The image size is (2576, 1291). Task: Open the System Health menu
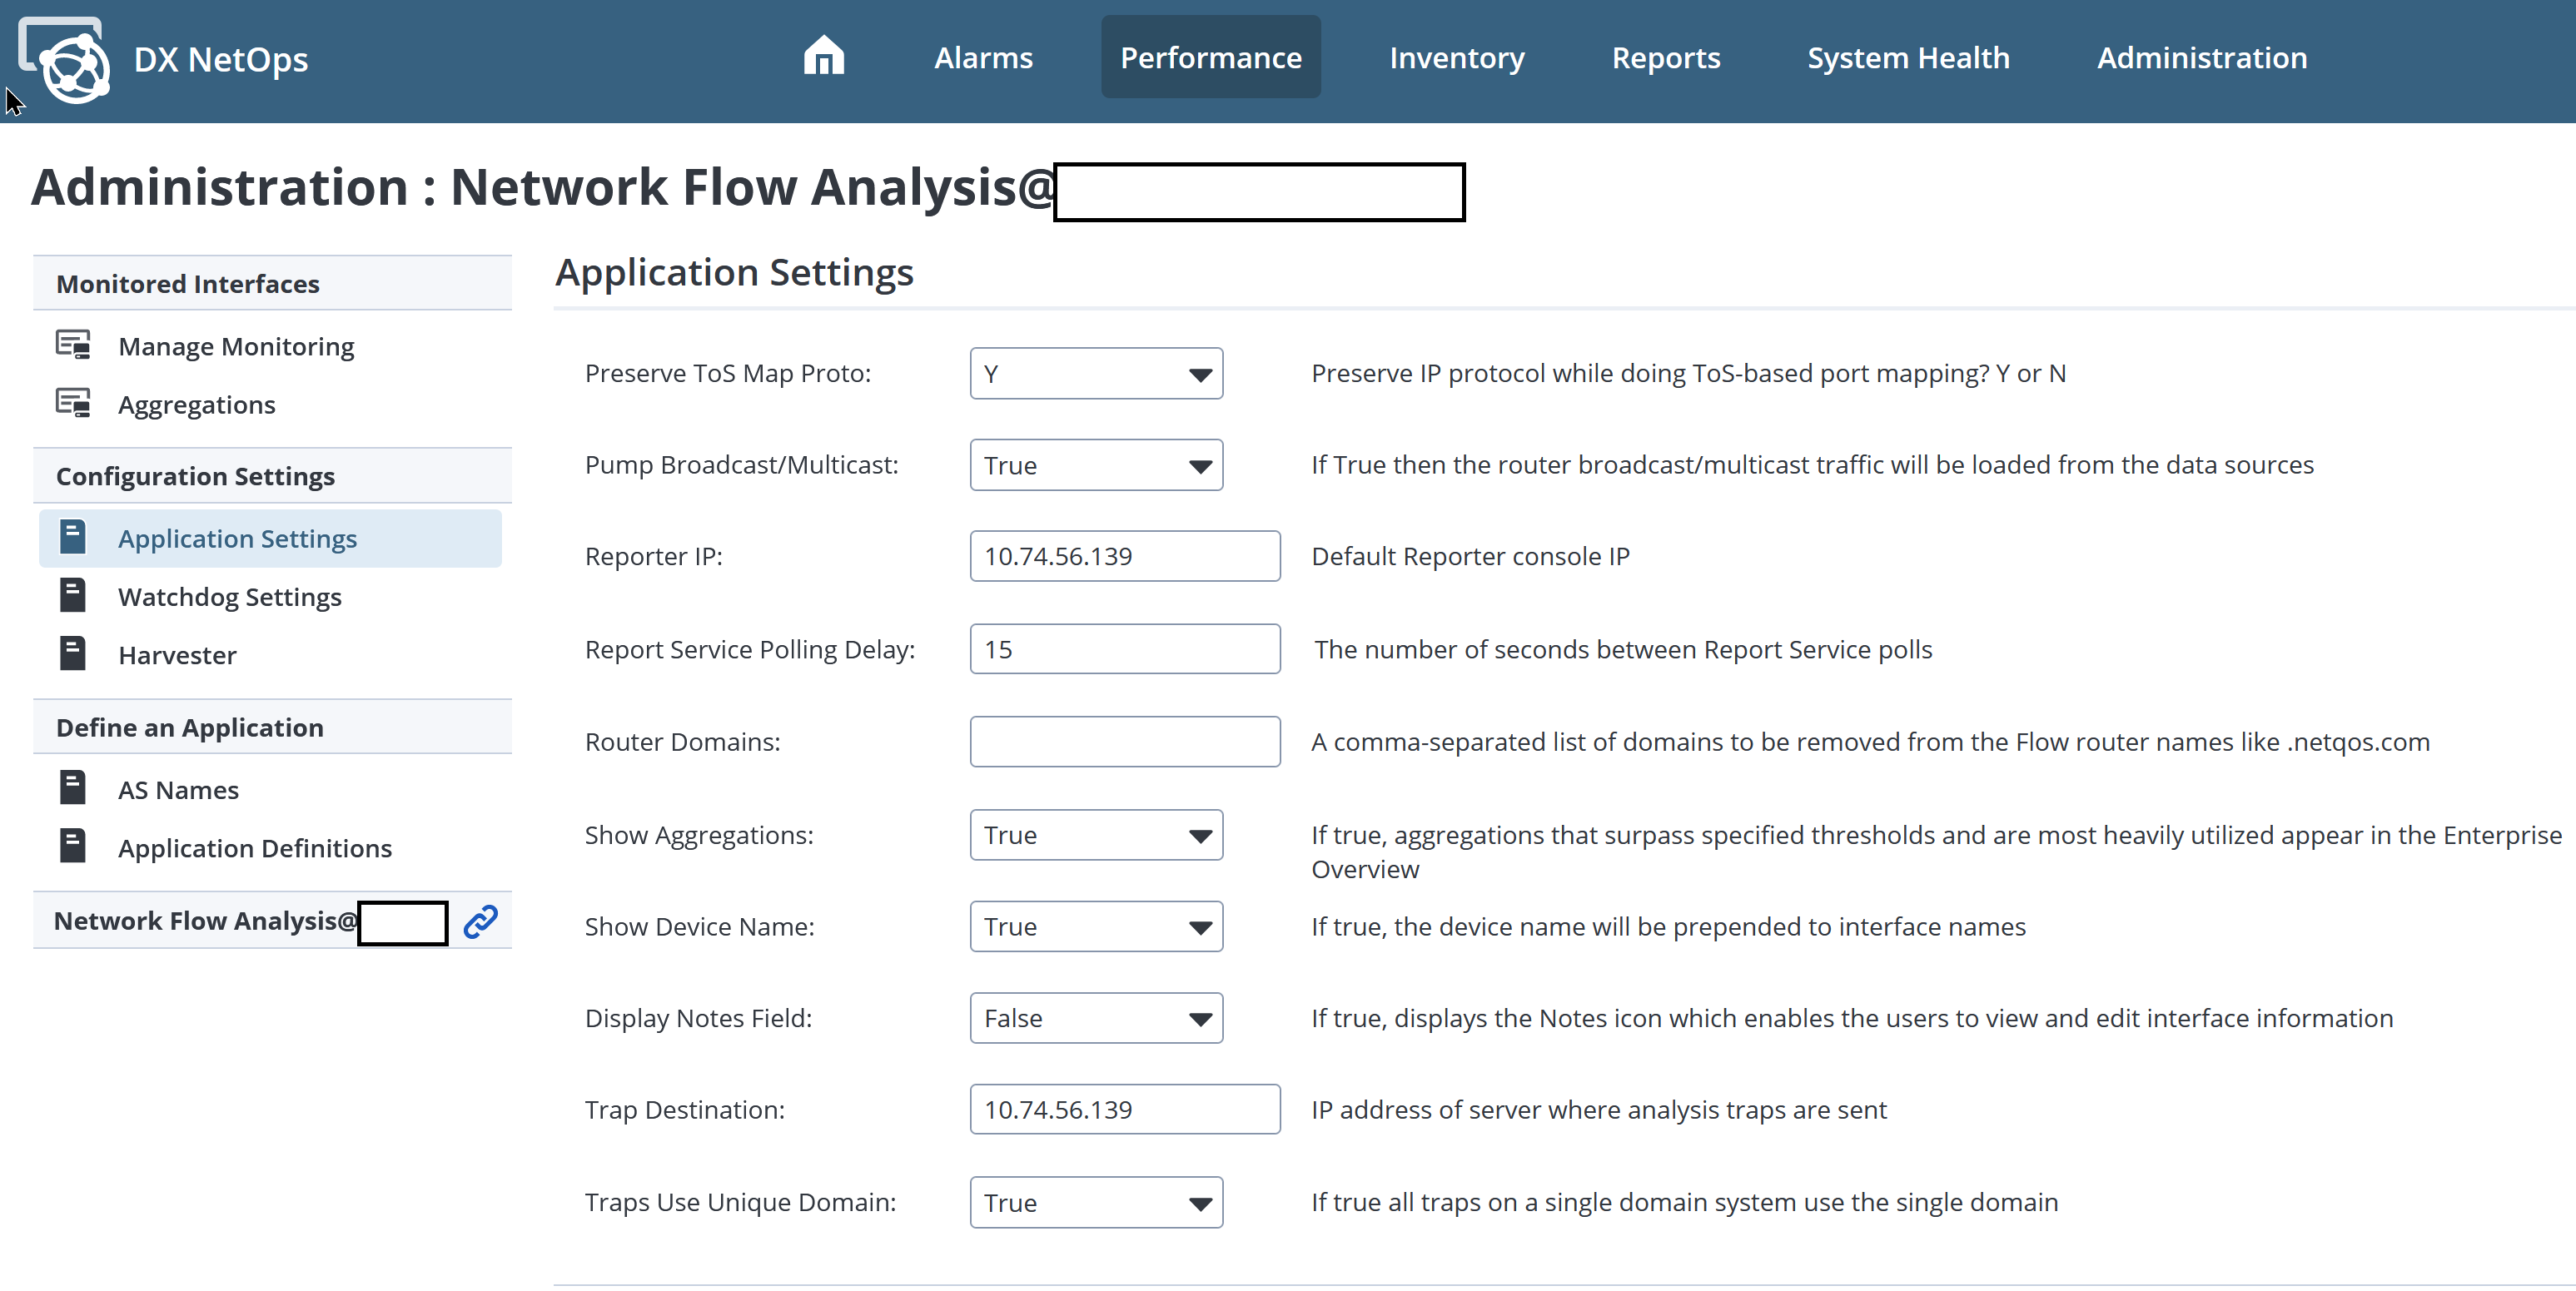tap(1907, 58)
